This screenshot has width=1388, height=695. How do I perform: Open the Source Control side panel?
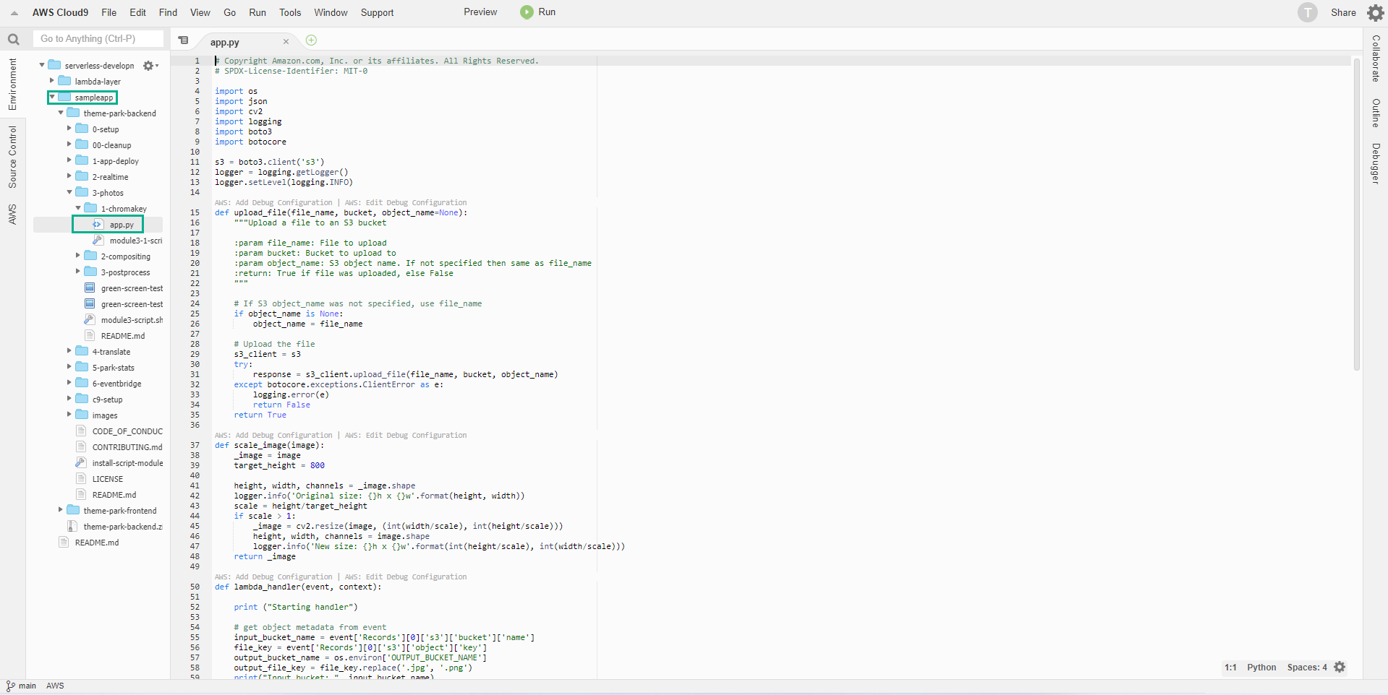tap(12, 157)
